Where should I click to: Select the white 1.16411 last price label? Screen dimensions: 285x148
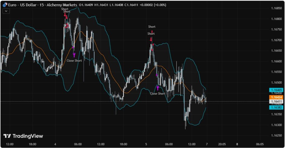pos(276,101)
